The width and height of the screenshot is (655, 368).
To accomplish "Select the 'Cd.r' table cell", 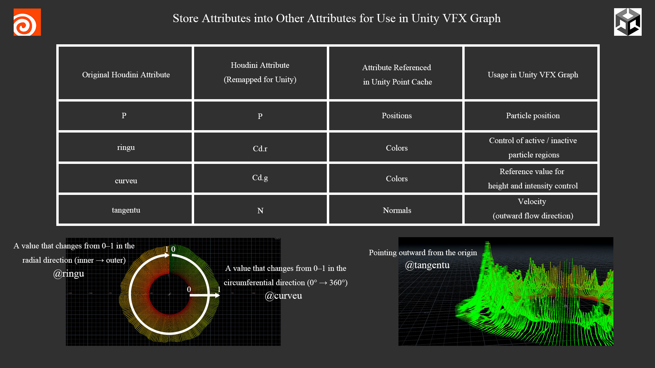I will 260,149.
